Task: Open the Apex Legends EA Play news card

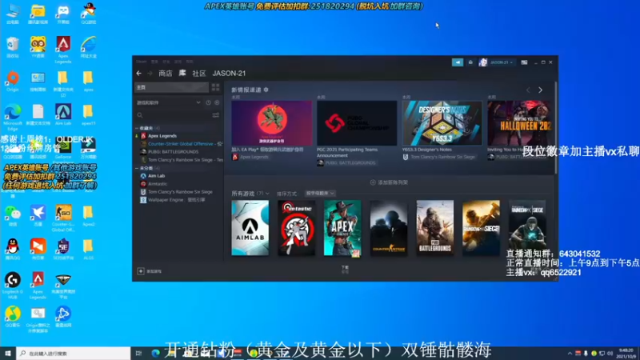Action: point(271,123)
